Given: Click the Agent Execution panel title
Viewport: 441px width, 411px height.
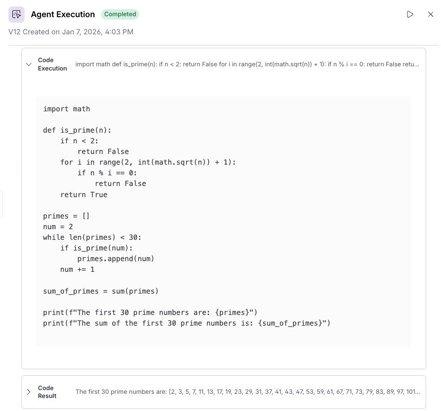Looking at the screenshot, I should (x=63, y=14).
